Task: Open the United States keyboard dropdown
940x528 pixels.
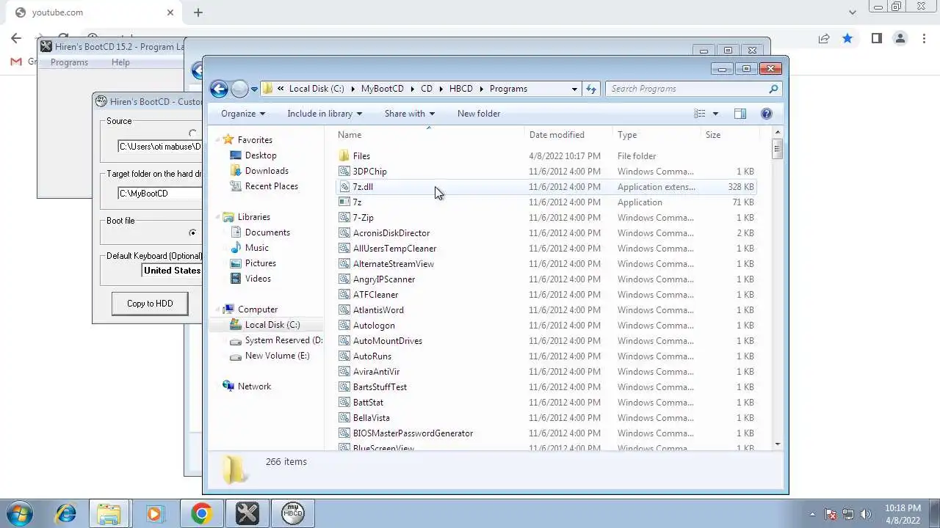Action: [172, 271]
